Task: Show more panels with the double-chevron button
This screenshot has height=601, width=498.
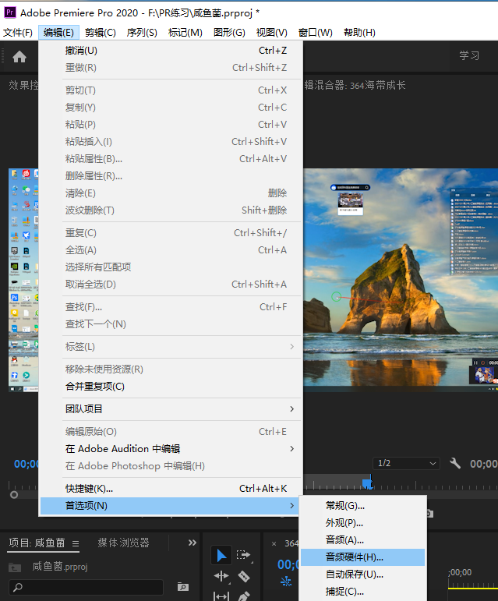Action: [192, 543]
